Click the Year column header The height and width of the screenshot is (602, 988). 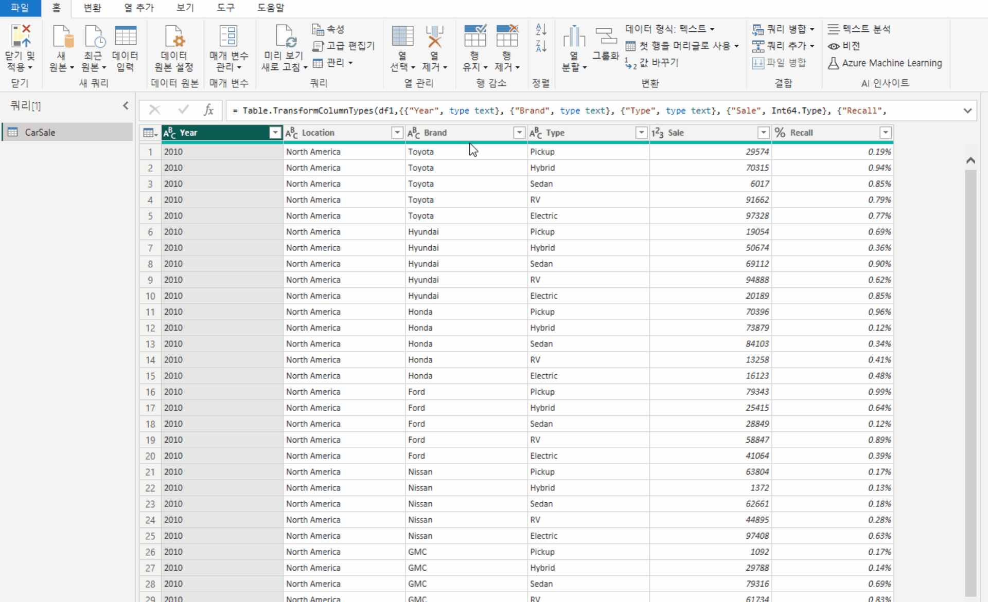(x=222, y=133)
